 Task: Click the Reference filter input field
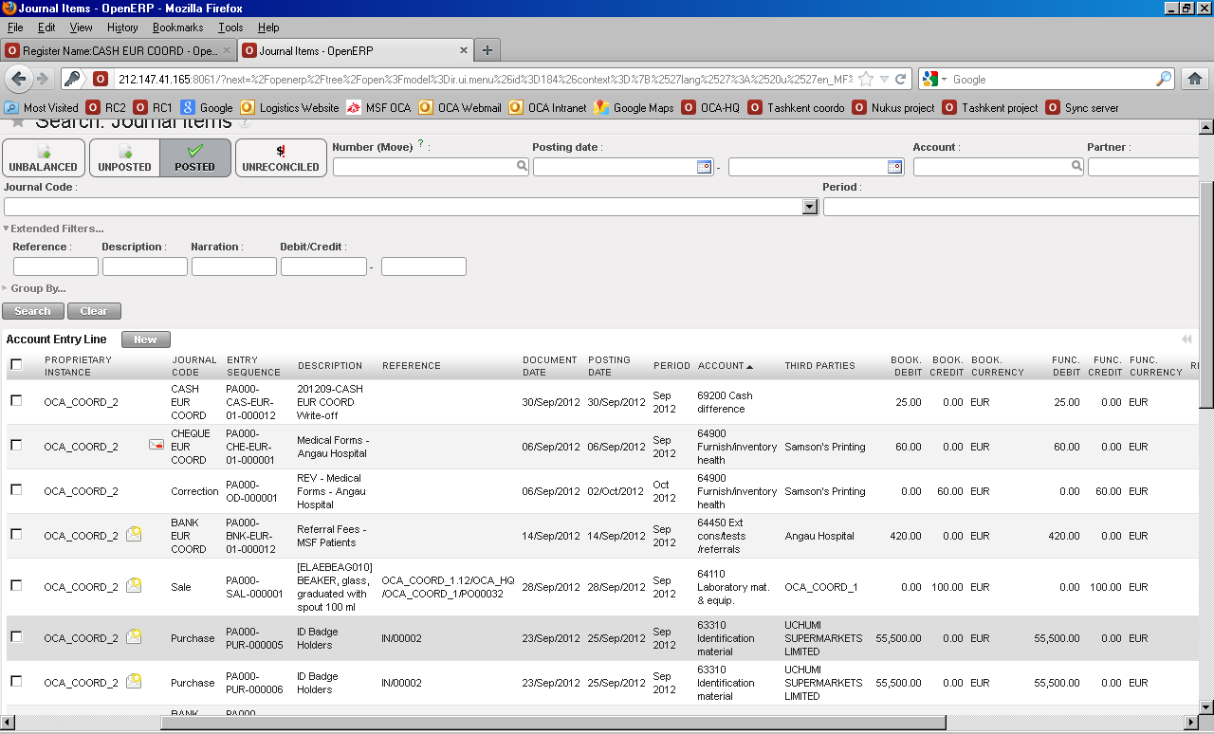pyautogui.click(x=56, y=266)
